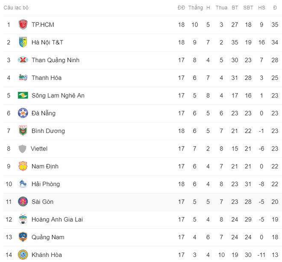Open the Khánh Hòa team link
The height and width of the screenshot is (262, 282).
click(47, 255)
